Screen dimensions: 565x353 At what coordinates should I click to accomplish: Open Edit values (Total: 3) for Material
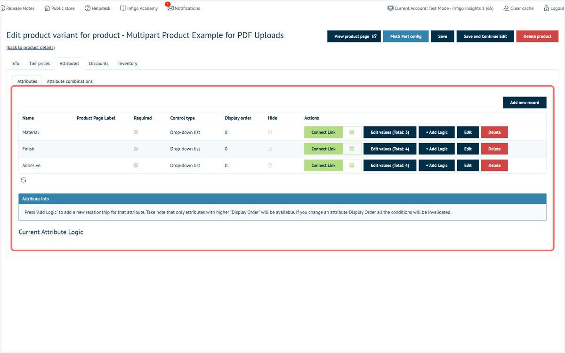tap(390, 132)
